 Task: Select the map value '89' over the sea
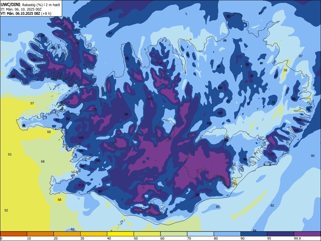[10, 34]
